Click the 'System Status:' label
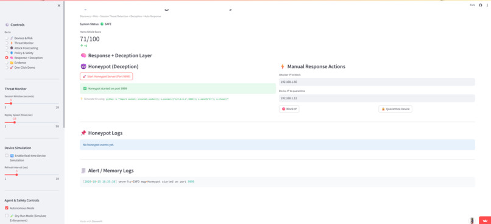491x224 pixels. tap(90, 24)
